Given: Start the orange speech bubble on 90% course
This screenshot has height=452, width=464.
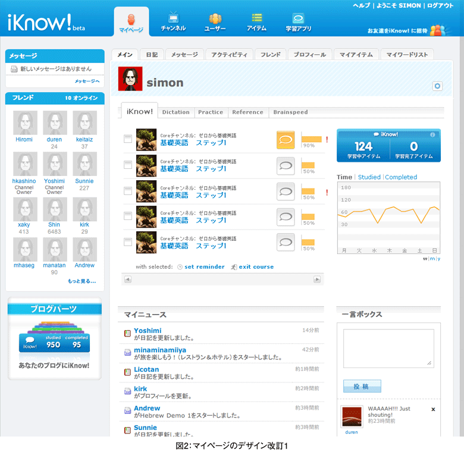Looking at the screenshot, I should [x=286, y=140].
